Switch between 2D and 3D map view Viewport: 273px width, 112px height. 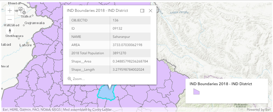(x=22, y=10)
